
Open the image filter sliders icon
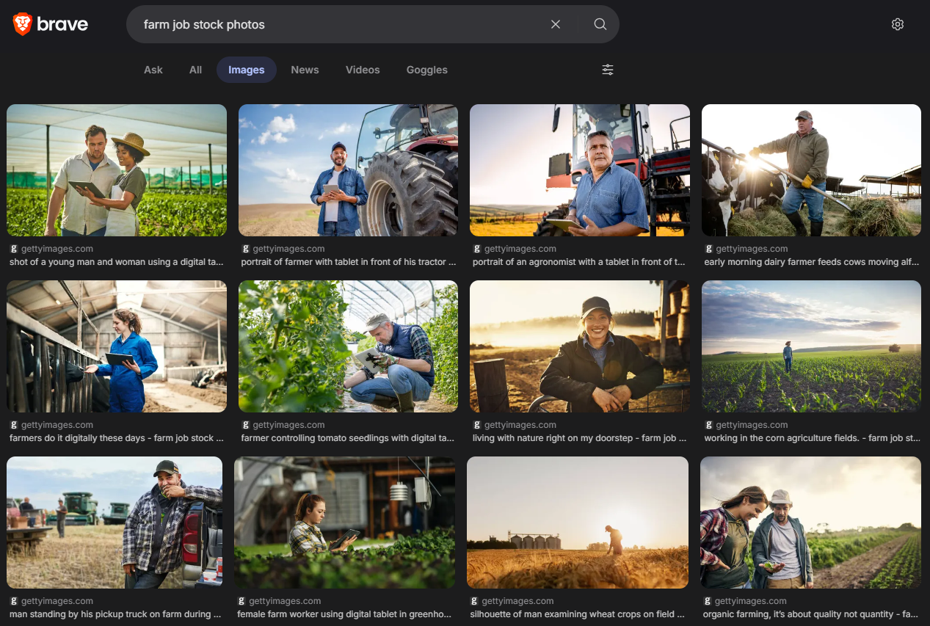point(608,70)
